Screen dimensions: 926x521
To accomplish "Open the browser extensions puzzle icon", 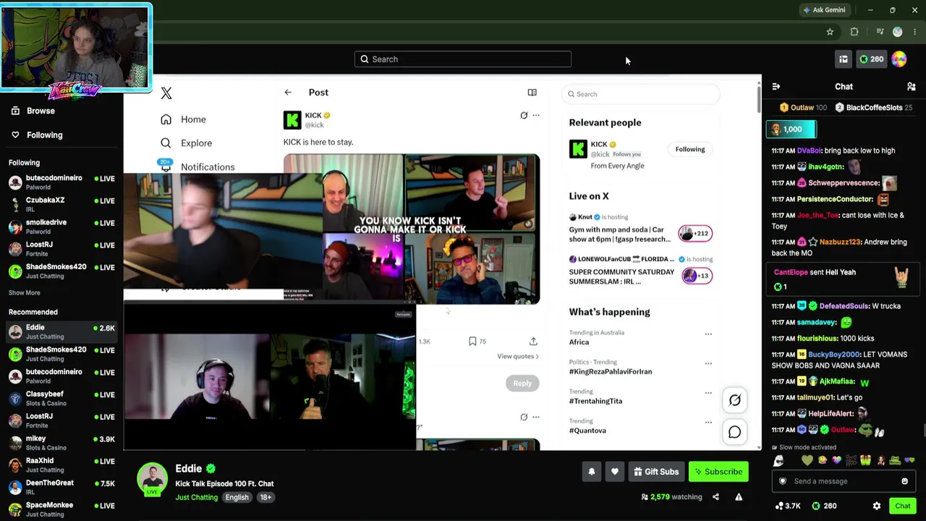I will point(854,32).
